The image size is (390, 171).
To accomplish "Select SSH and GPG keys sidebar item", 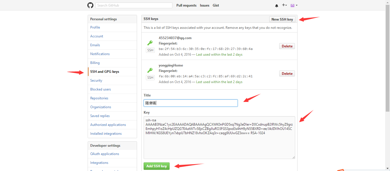I will pyautogui.click(x=104, y=72).
